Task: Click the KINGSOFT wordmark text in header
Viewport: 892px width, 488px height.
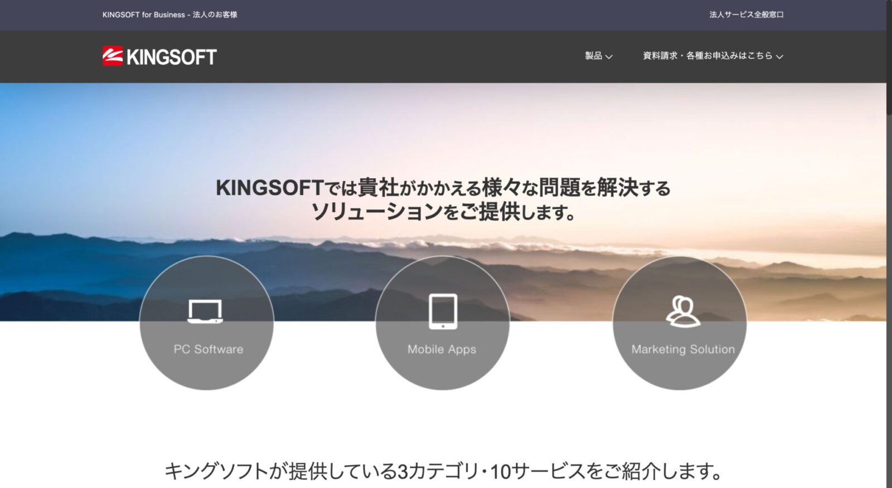Action: click(x=172, y=57)
